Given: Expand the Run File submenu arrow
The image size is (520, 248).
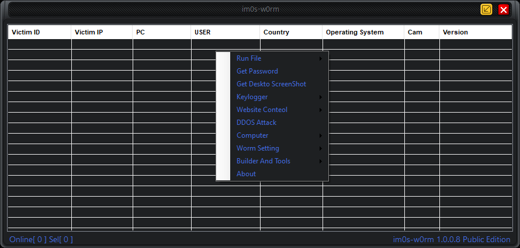Looking at the screenshot, I should pyautogui.click(x=321, y=58).
